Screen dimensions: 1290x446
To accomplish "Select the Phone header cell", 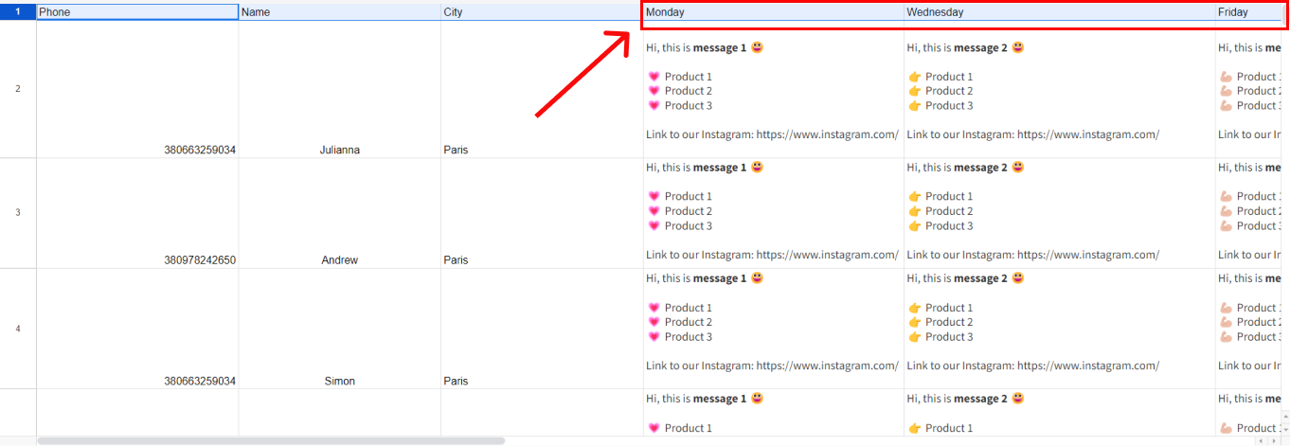I will (x=137, y=12).
